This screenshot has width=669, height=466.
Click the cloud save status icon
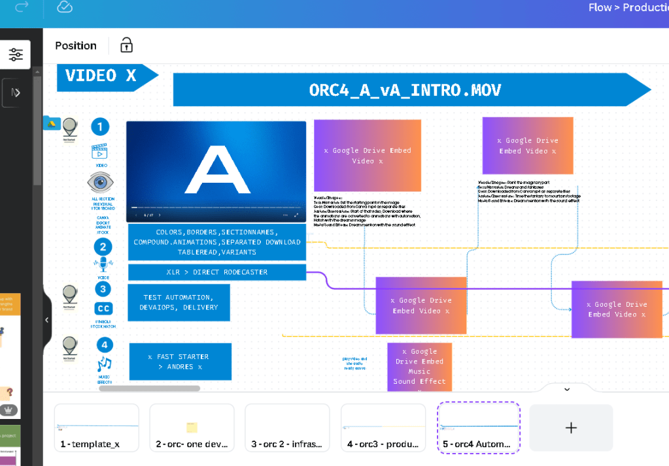point(65,7)
